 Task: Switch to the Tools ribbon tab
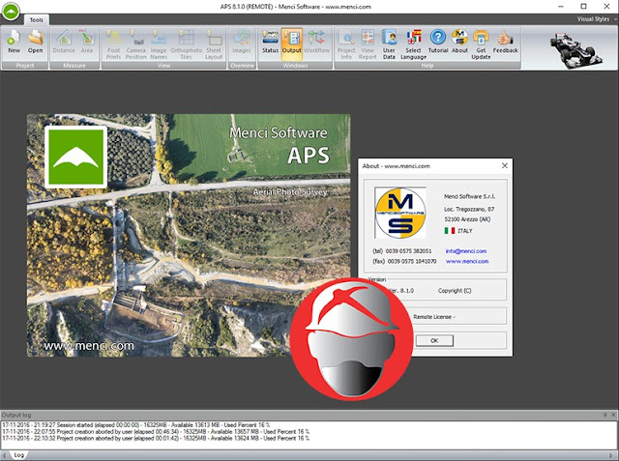pos(37,19)
